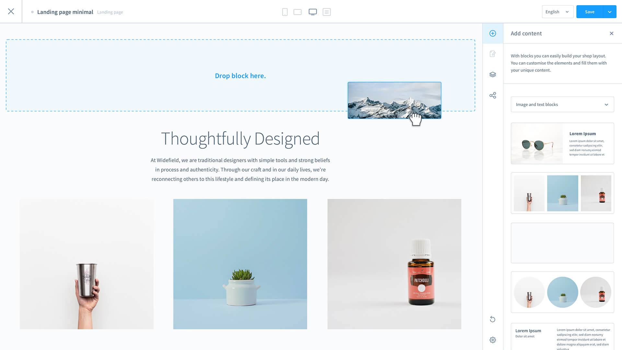The width and height of the screenshot is (622, 350).
Task: Click Drop block here zone
Action: (240, 75)
